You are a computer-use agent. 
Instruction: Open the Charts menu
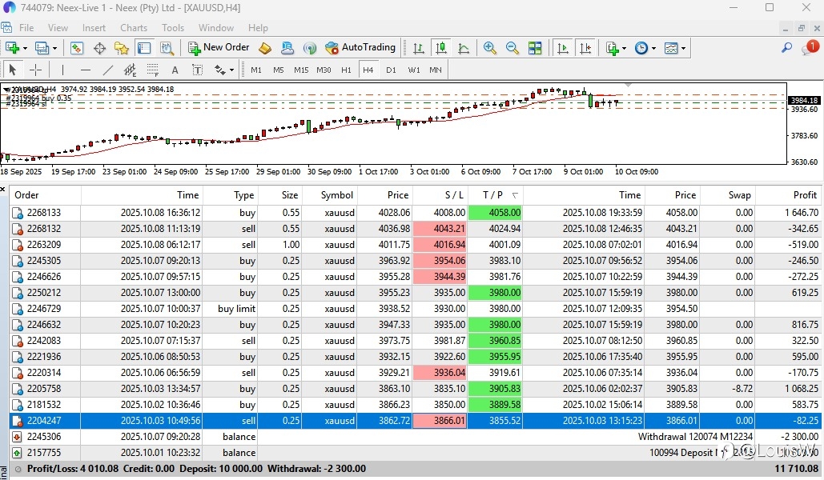134,27
